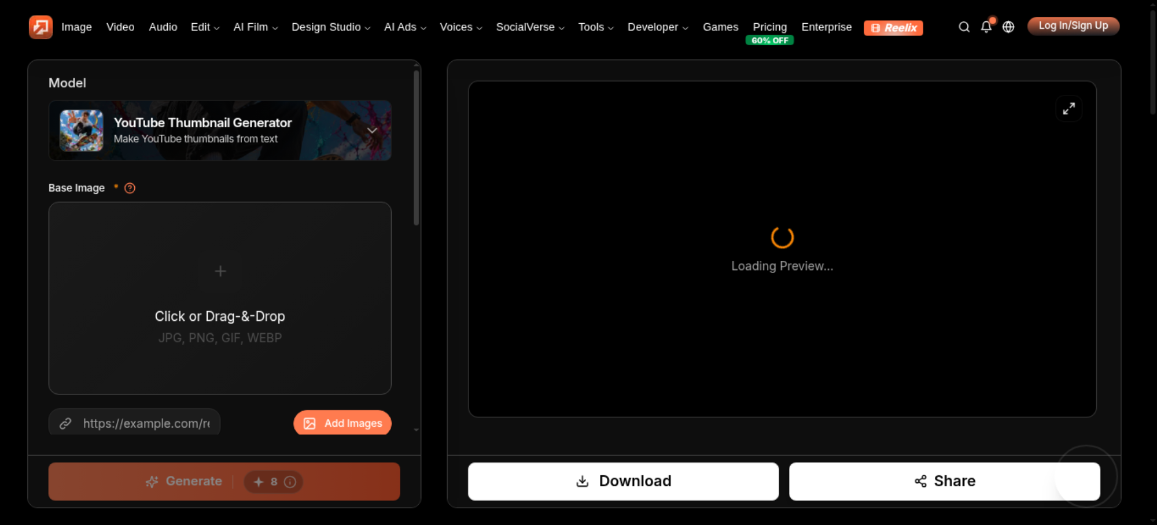Viewport: 1157px width, 525px height.
Task: Click the Drag-&-Drop upload area
Action: point(220,298)
